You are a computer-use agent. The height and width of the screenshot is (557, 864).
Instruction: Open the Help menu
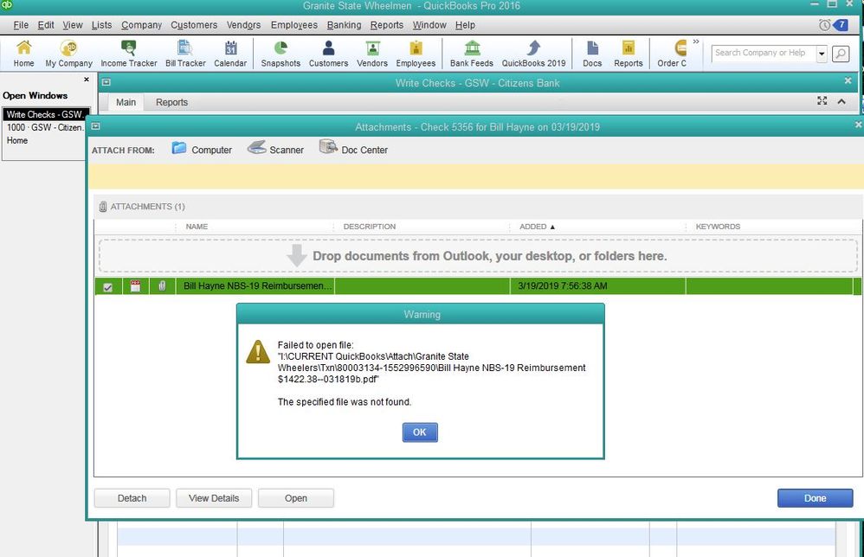[465, 25]
